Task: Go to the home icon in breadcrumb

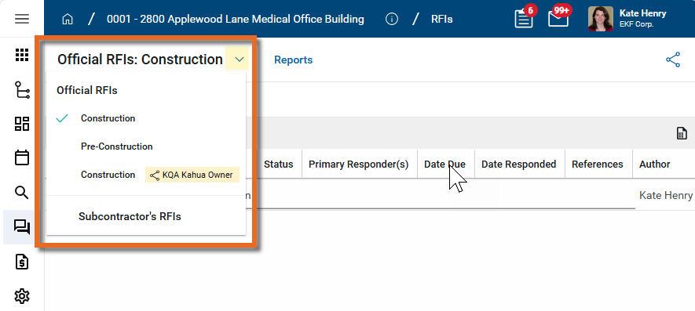Action: coord(68,20)
